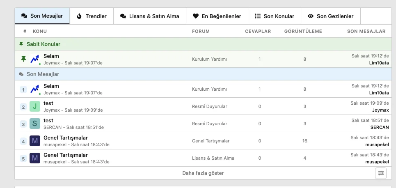Click the teal S avatar for SERCAN

pyautogui.click(x=35, y=124)
